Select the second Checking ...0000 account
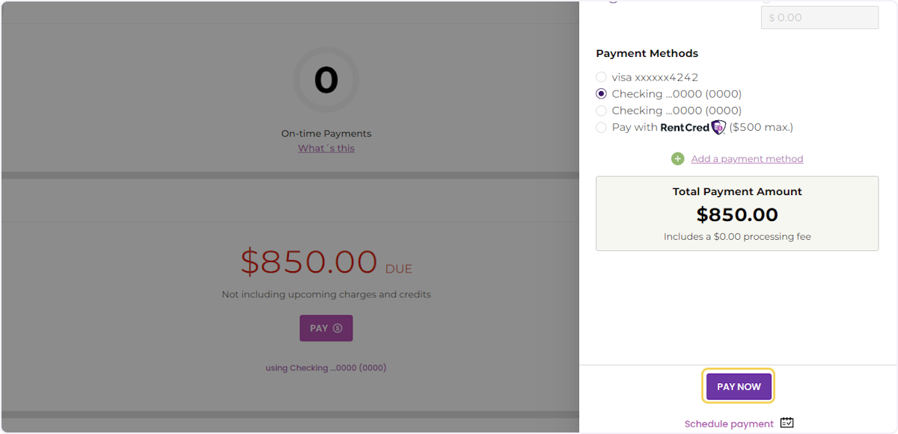The height and width of the screenshot is (434, 898). pyautogui.click(x=602, y=110)
